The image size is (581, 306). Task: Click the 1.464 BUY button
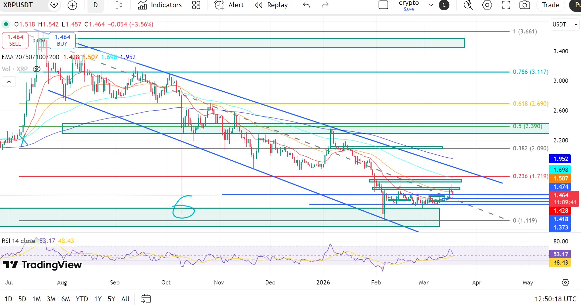point(62,40)
